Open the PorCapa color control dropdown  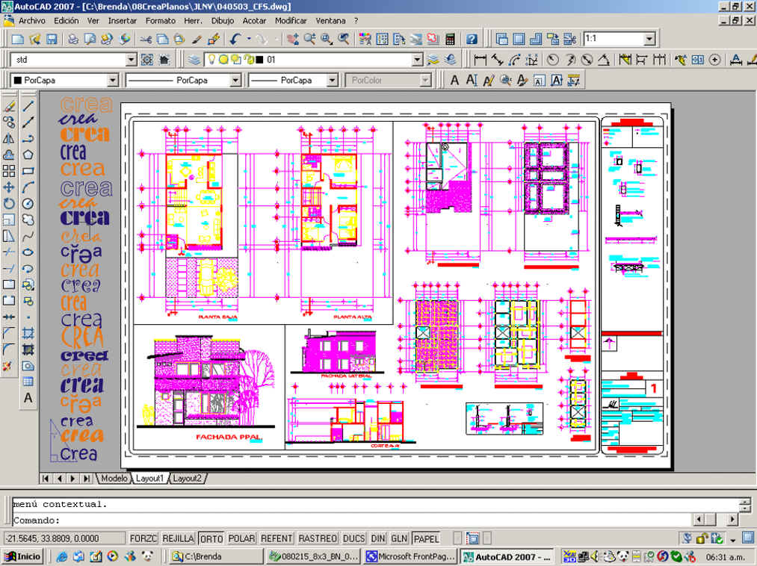113,80
